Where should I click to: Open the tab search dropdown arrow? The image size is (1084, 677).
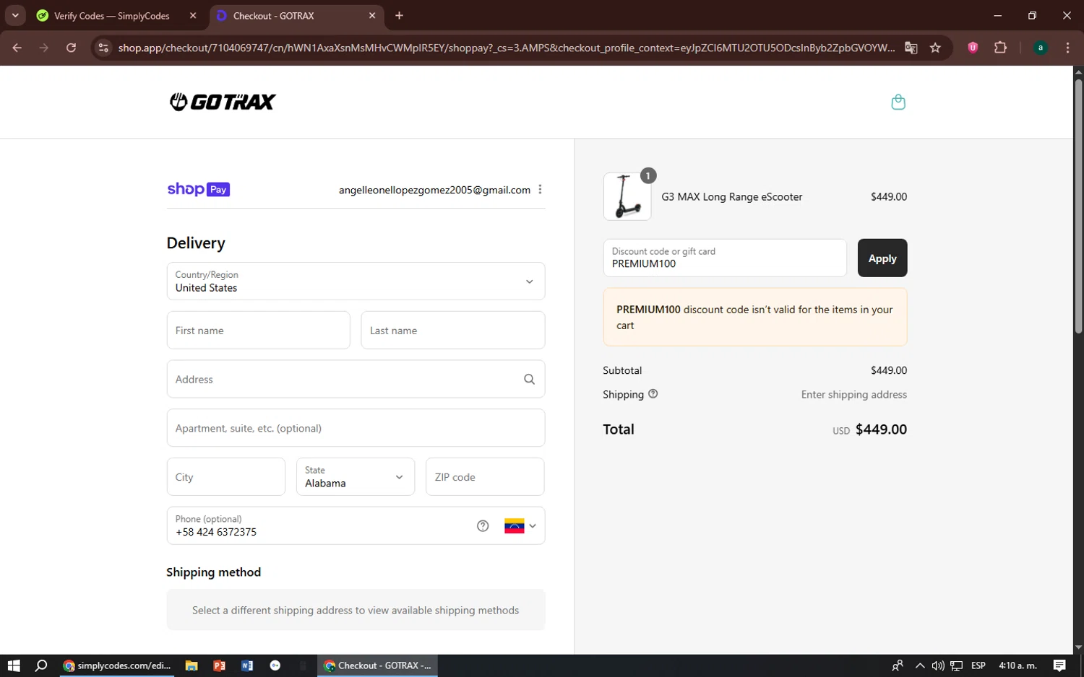15,16
